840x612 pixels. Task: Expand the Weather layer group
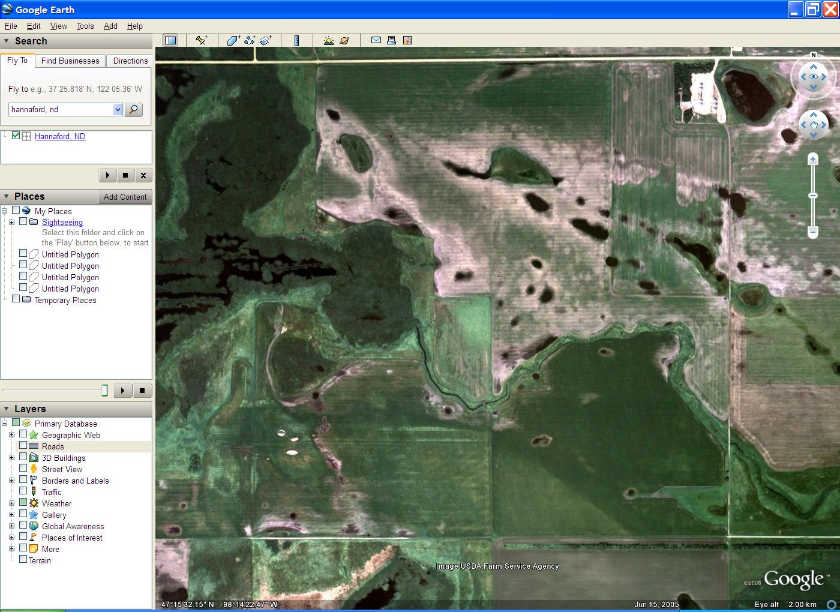tap(11, 503)
